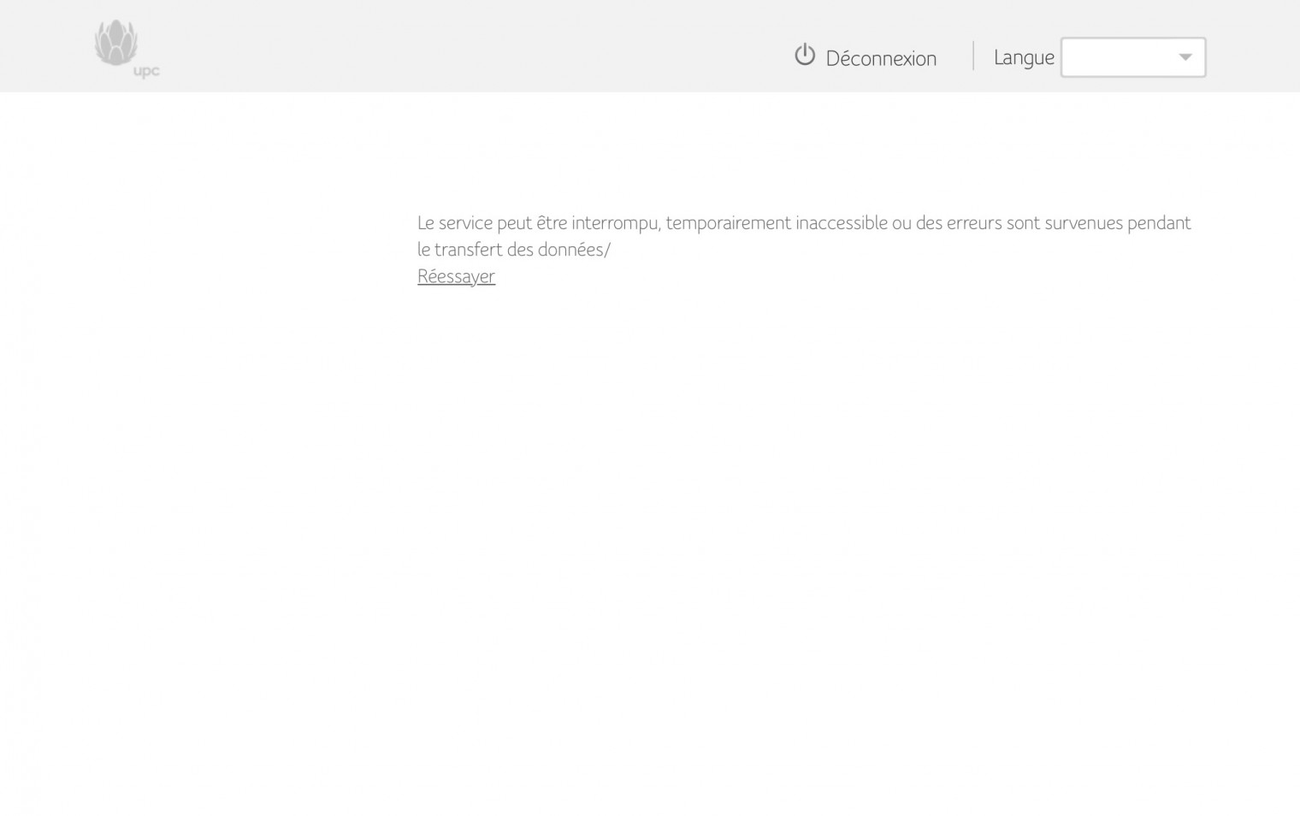
Task: Click the empty area inside the language field
Action: pyautogui.click(x=1116, y=57)
